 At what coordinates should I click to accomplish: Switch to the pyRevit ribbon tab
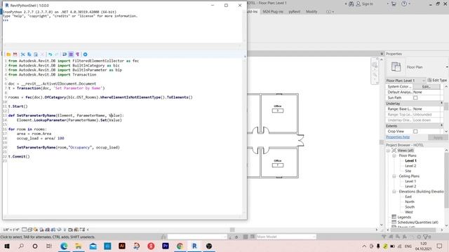click(x=295, y=12)
